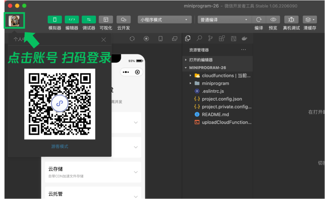Expand the 云托管 card chevron
325x199 pixels.
[136, 197]
